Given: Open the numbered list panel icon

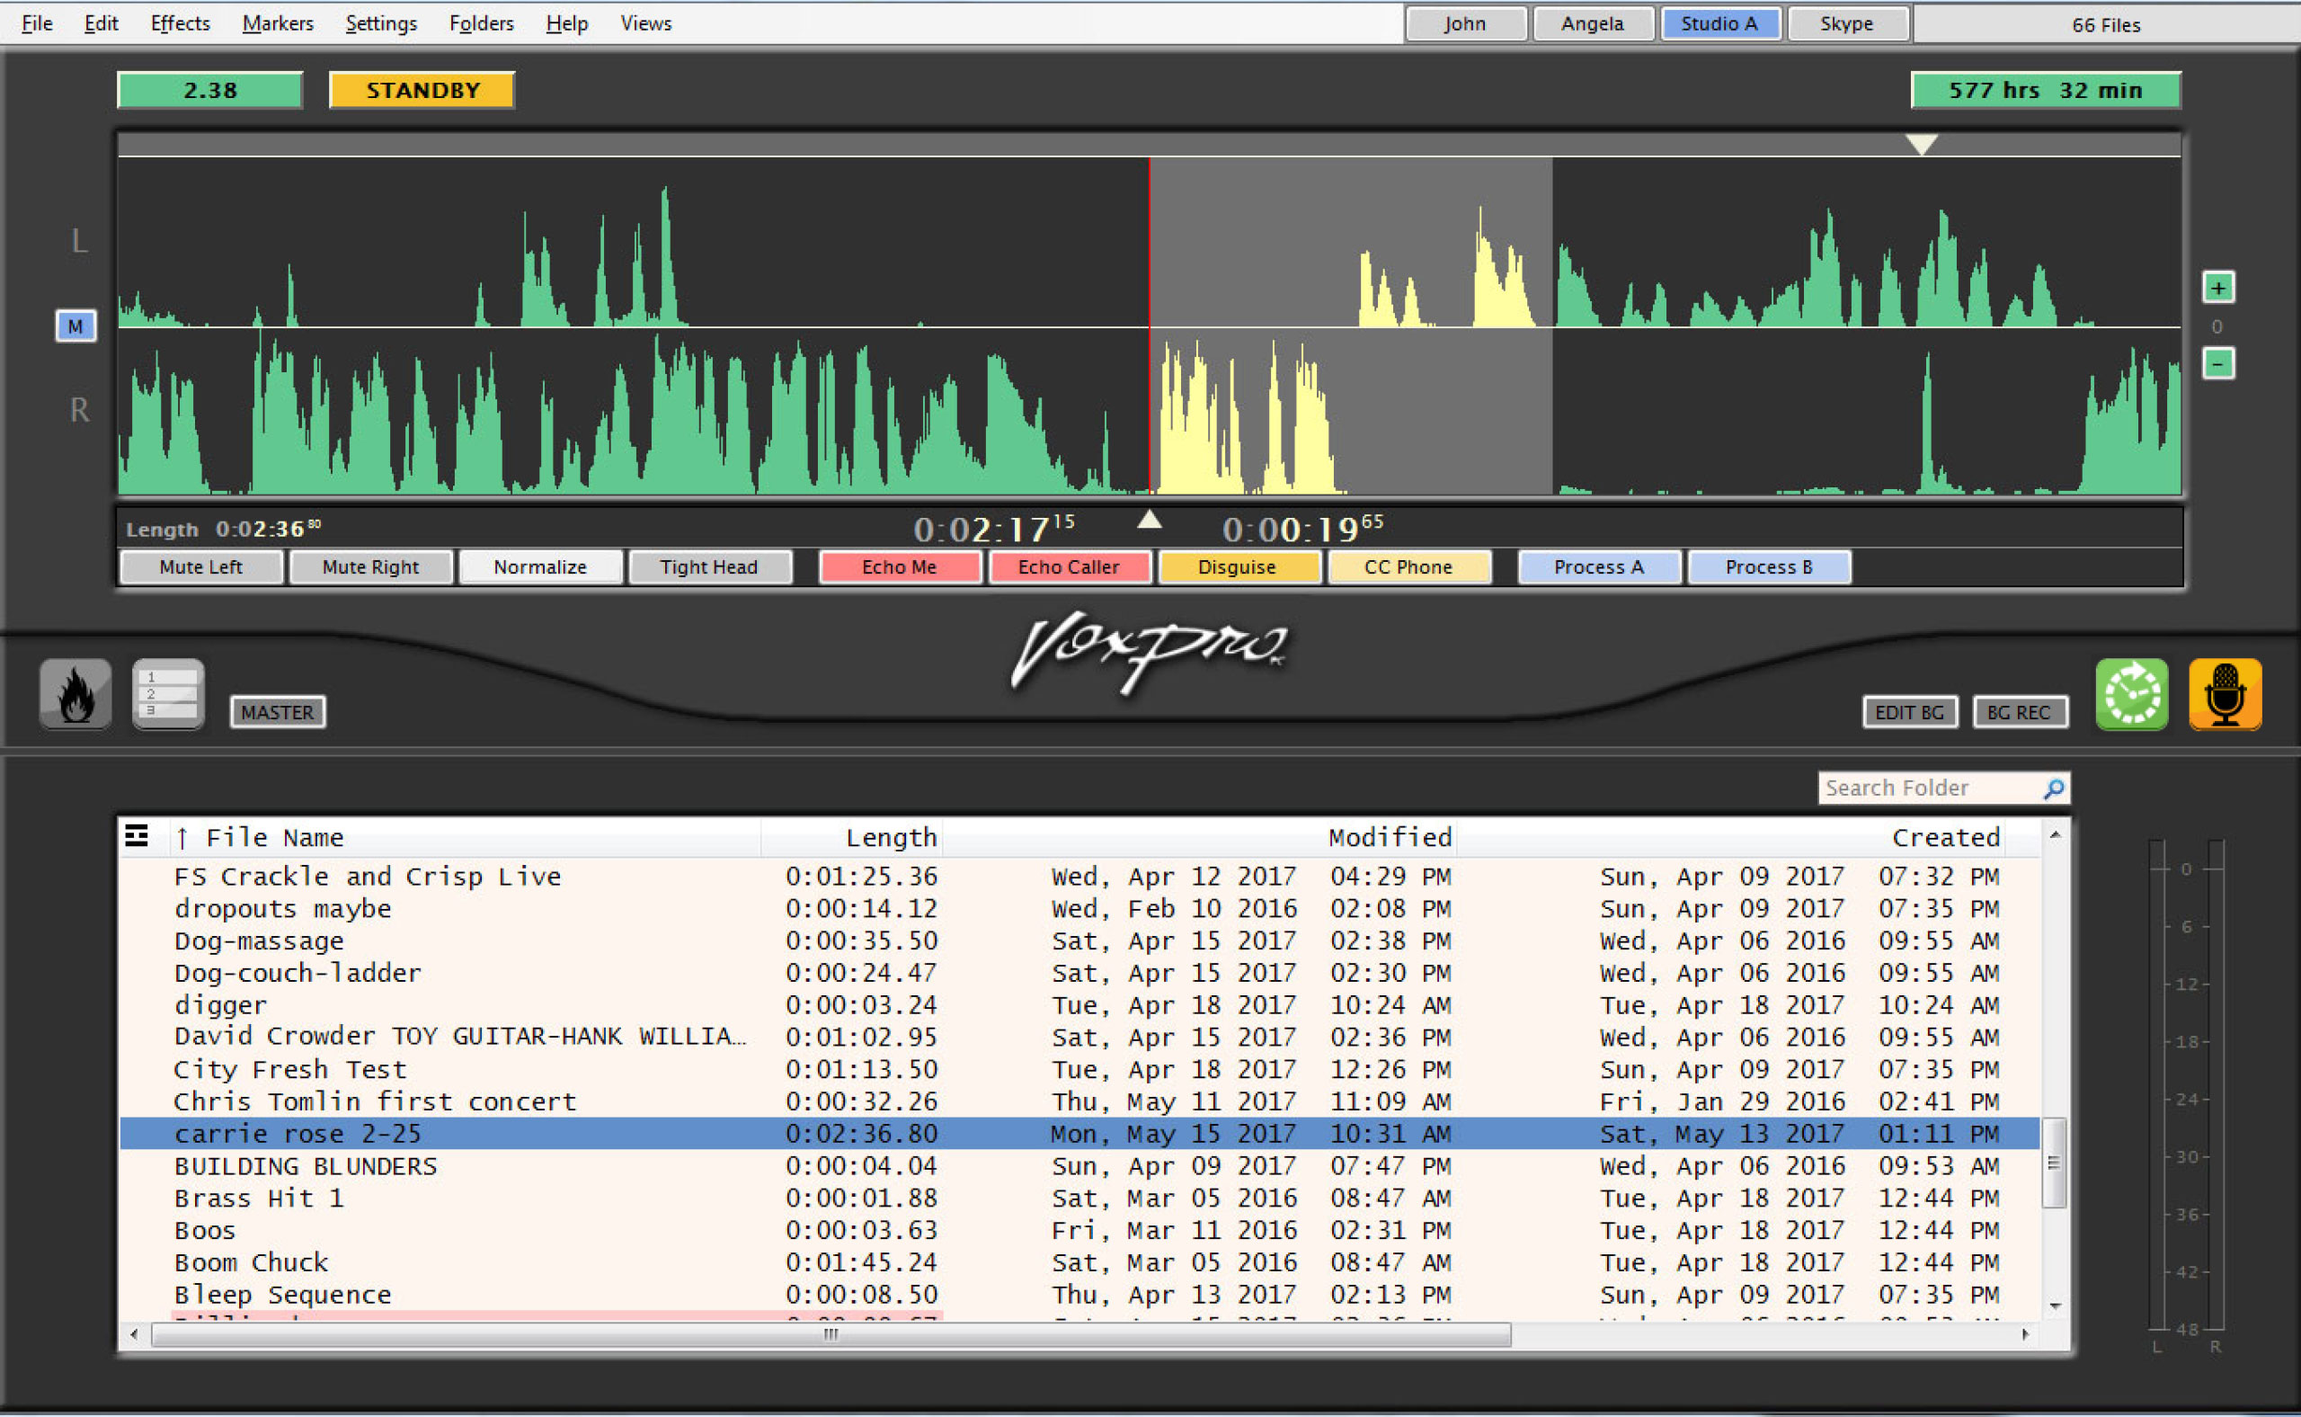Looking at the screenshot, I should [x=169, y=694].
